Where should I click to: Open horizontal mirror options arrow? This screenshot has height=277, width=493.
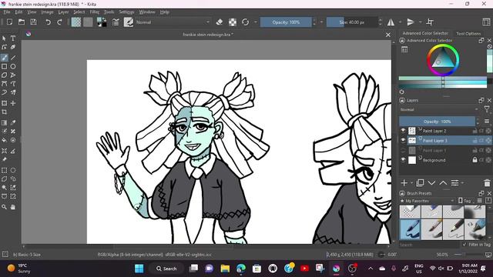point(400,22)
